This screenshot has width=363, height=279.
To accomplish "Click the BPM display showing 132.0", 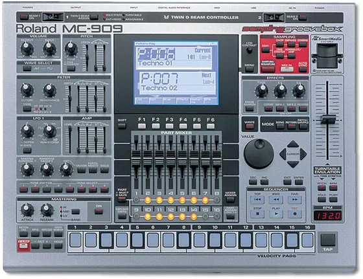I will pos(328,216).
